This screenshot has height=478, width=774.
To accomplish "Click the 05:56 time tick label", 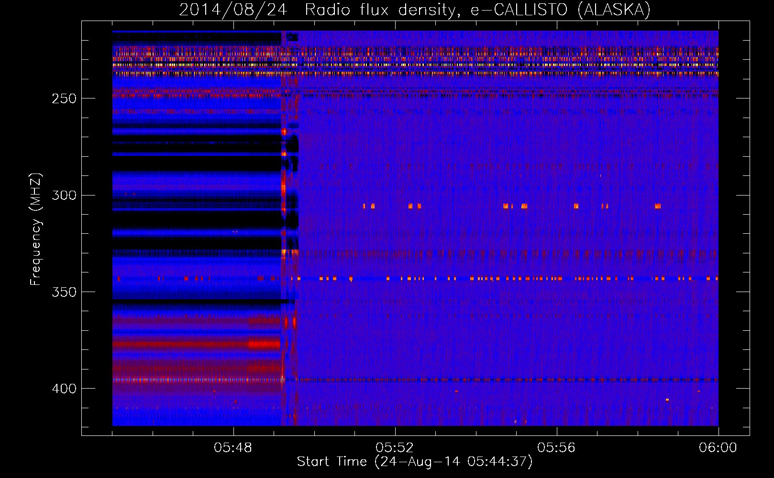I will [556, 448].
